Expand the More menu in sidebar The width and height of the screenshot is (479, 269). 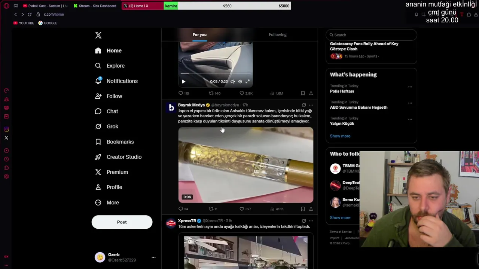click(x=107, y=202)
